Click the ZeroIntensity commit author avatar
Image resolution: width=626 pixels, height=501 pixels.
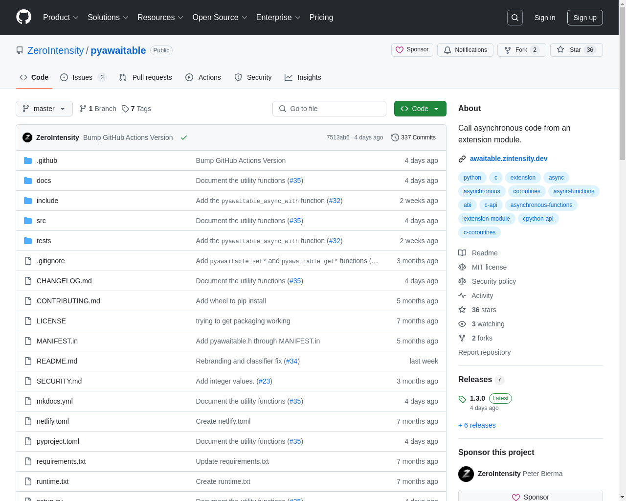[x=27, y=137]
